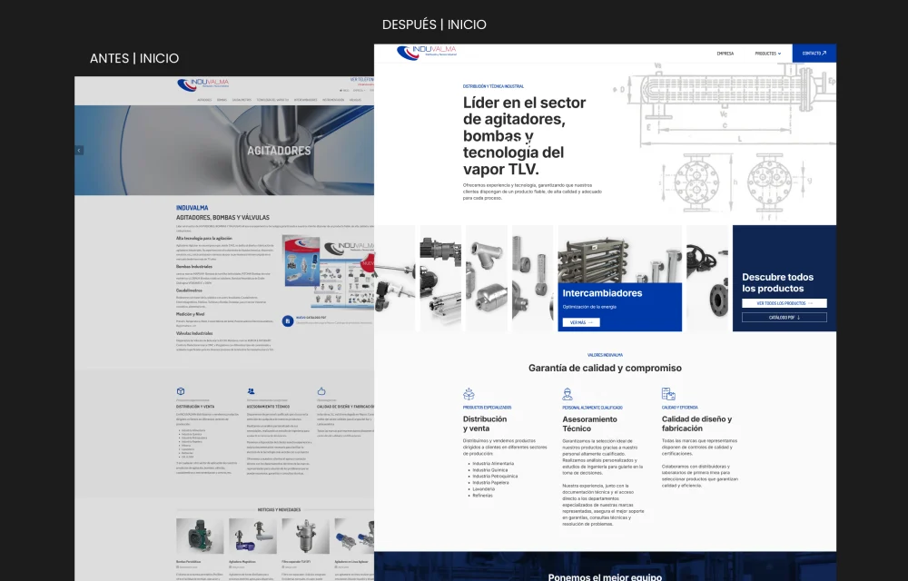Select the strainers and traps product strip

click(x=487, y=279)
